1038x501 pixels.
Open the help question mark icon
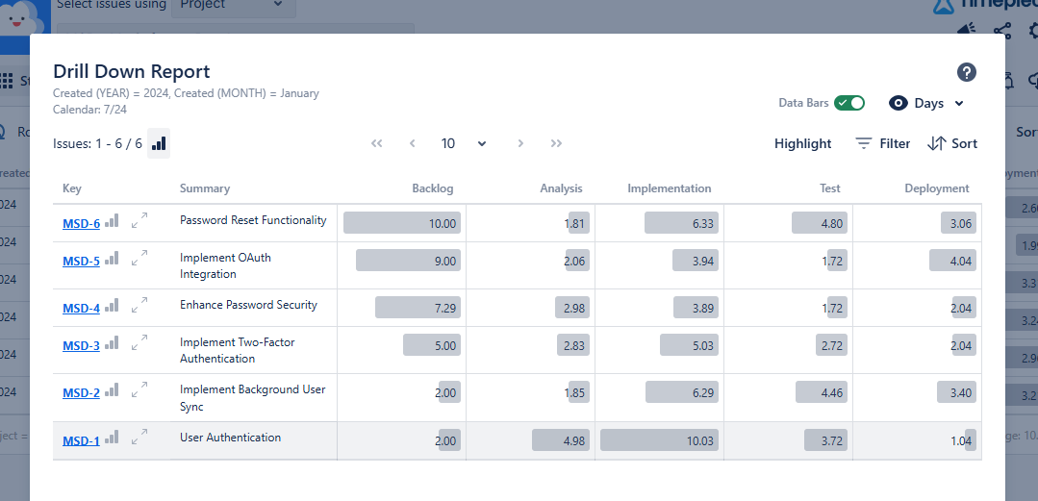pos(967,72)
